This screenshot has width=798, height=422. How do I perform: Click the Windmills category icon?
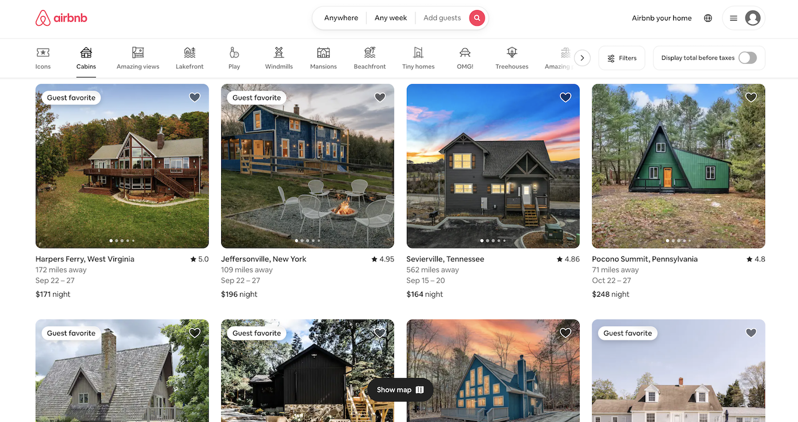(279, 58)
